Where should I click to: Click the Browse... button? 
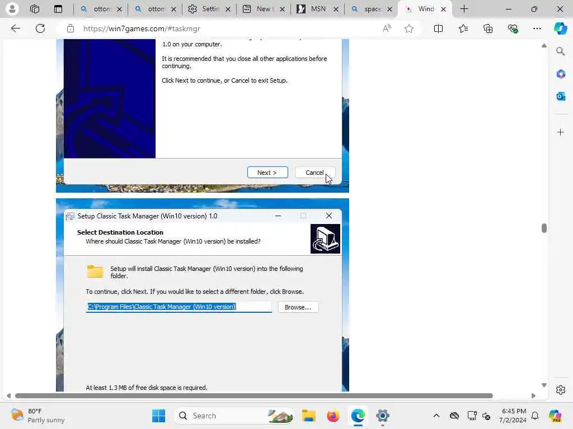(298, 307)
